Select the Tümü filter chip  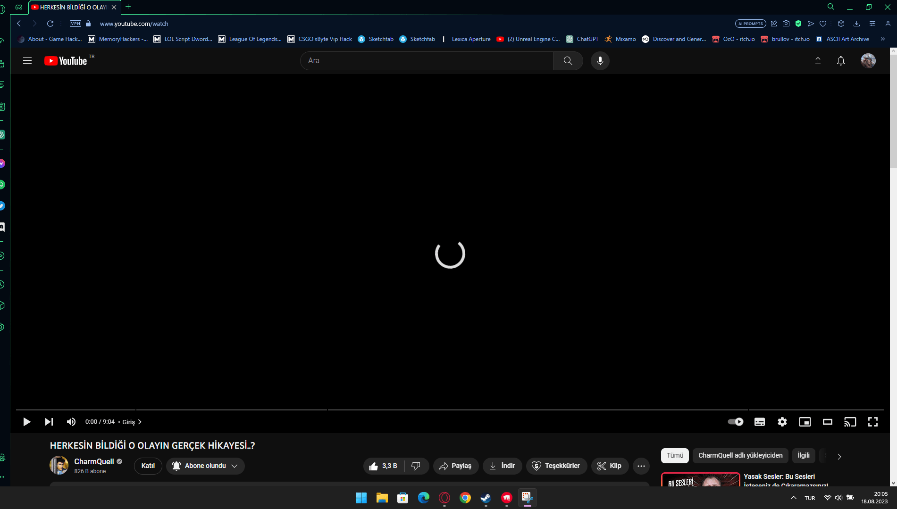(x=675, y=455)
